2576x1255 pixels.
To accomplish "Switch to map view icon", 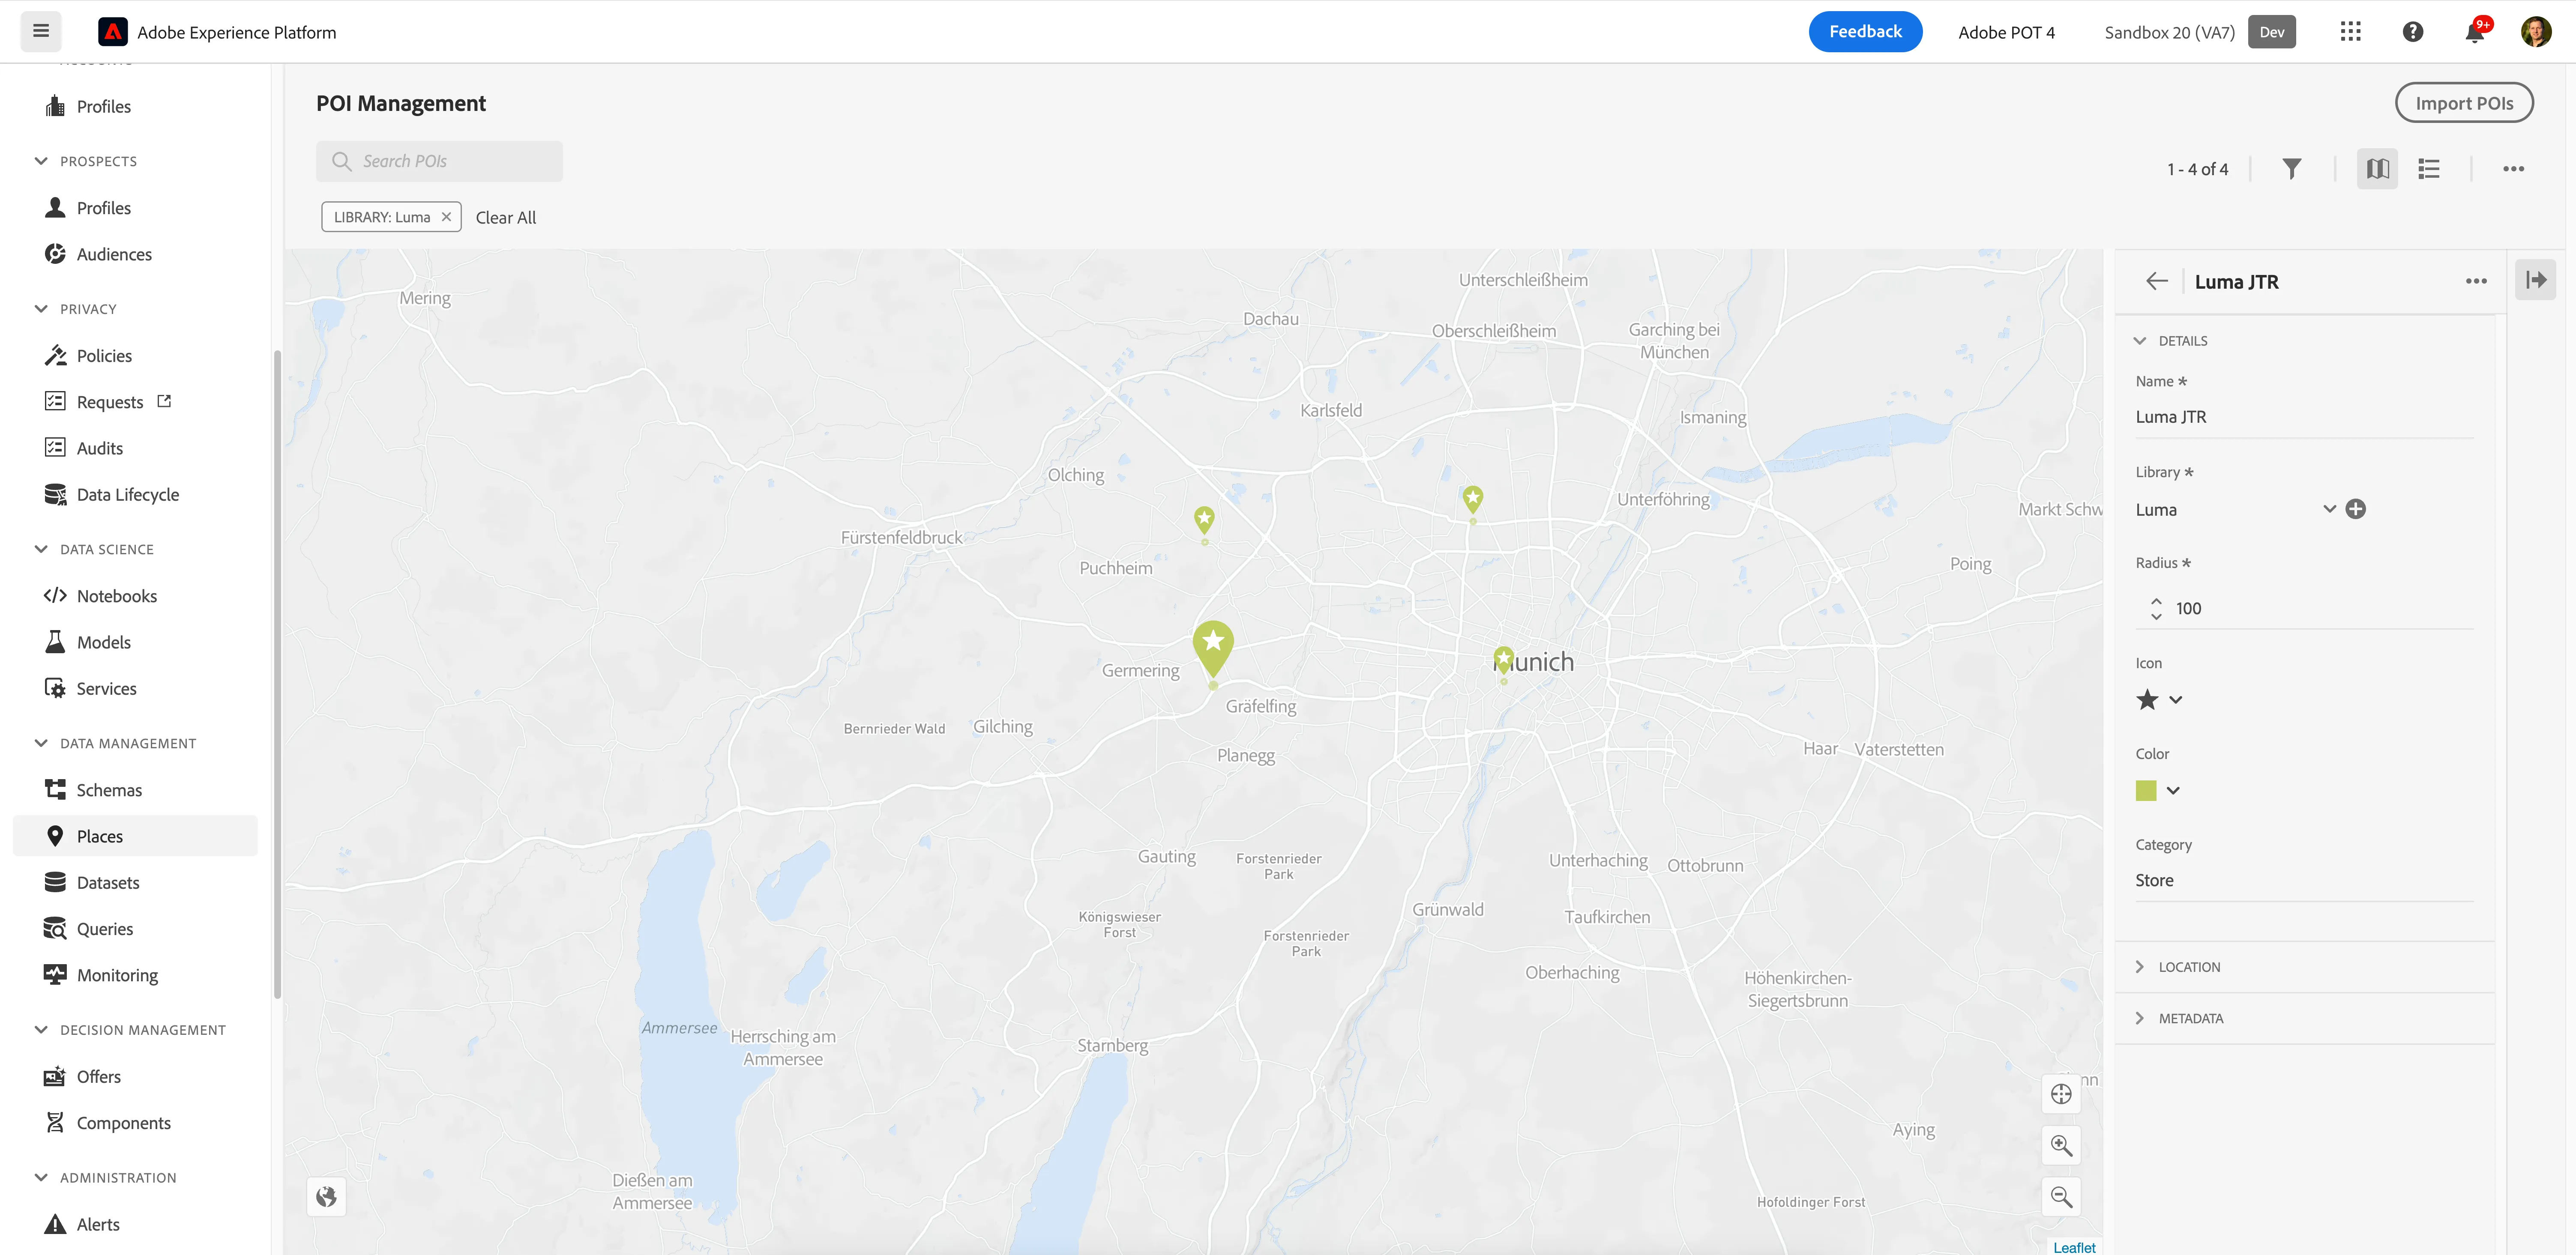I will click(2377, 169).
